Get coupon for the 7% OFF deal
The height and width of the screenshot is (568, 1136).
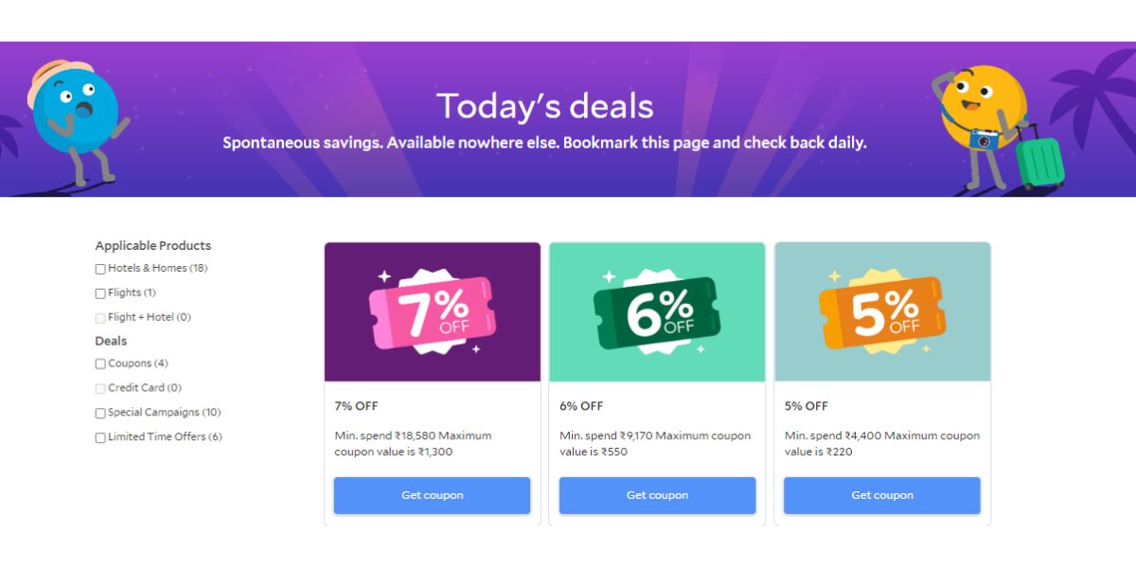[x=431, y=494]
